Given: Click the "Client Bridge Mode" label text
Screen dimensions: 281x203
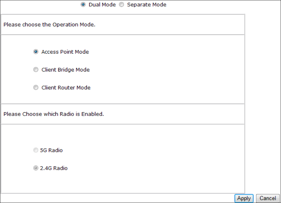Looking at the screenshot, I should tap(65, 70).
